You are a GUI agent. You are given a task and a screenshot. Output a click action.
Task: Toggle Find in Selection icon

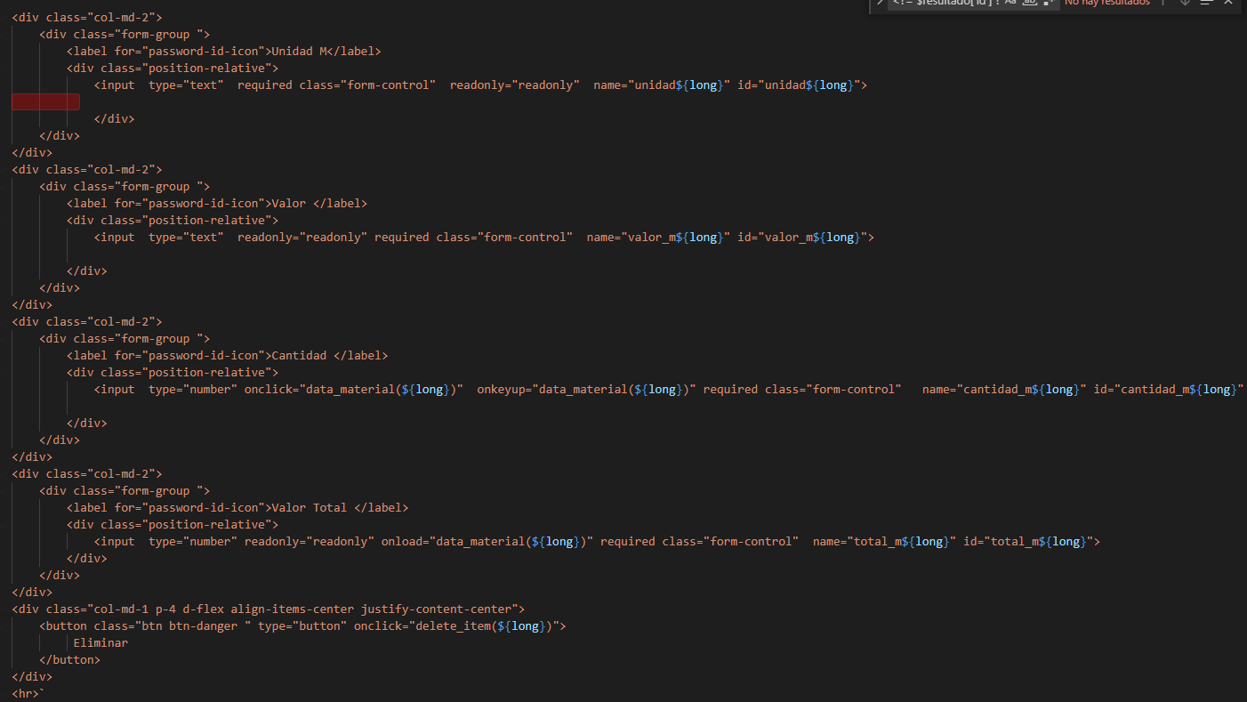click(x=1205, y=3)
